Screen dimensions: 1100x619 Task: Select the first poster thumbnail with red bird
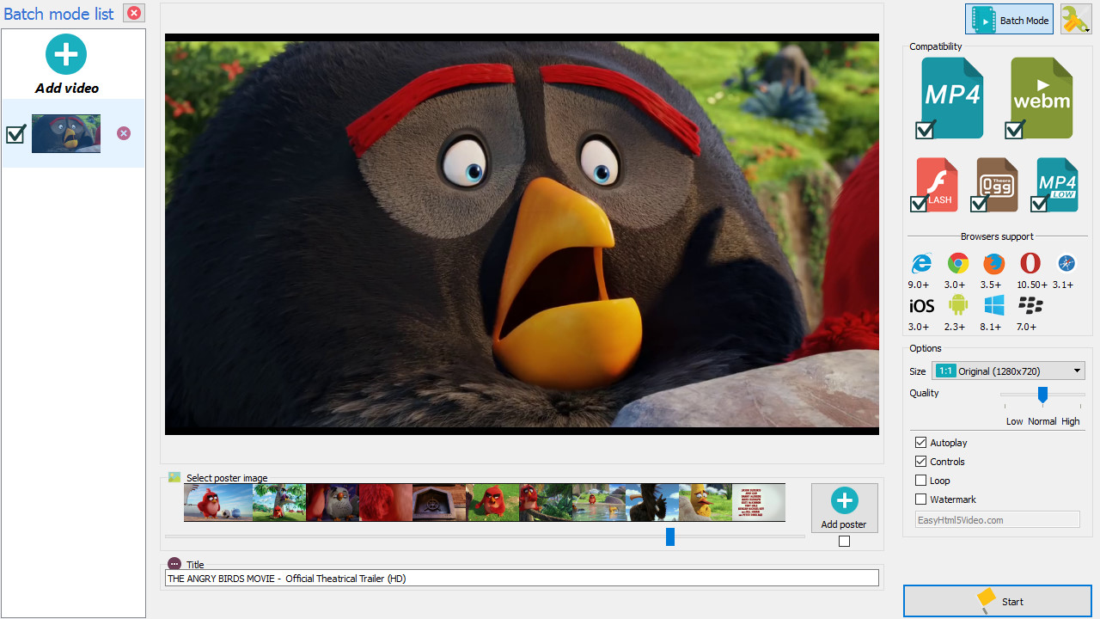click(x=210, y=502)
